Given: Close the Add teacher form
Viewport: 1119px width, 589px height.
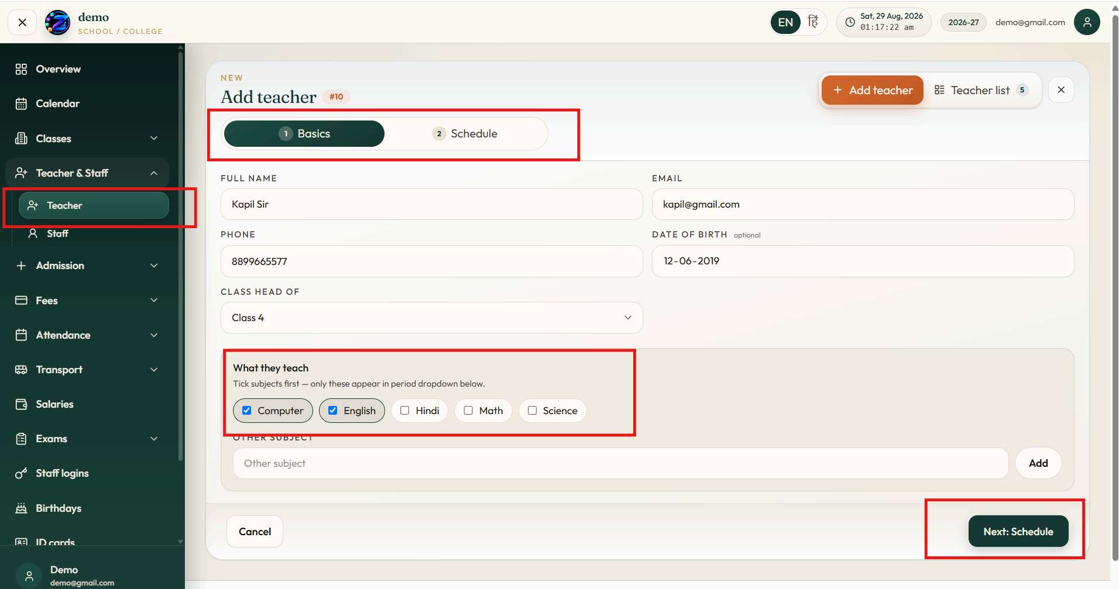Looking at the screenshot, I should coord(1061,90).
